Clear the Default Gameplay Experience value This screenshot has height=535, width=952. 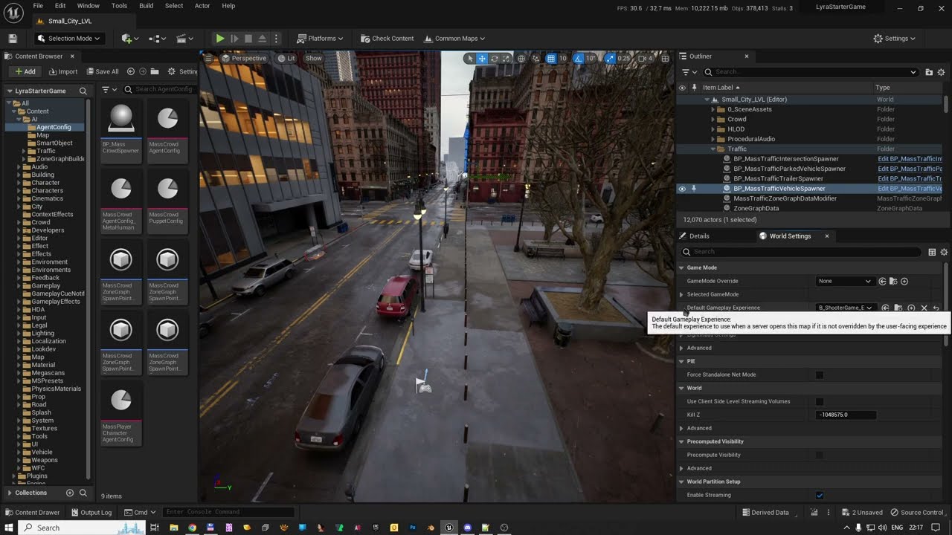point(924,308)
